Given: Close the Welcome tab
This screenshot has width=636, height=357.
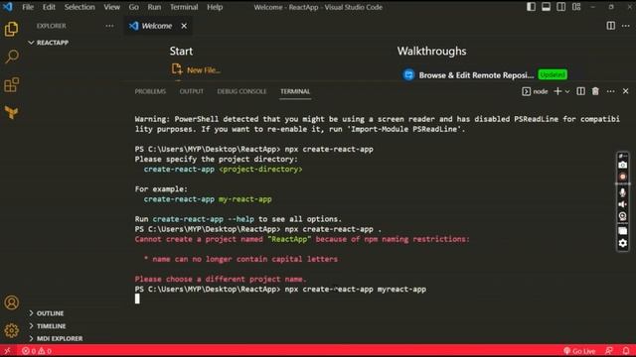Looking at the screenshot, I should 184,26.
